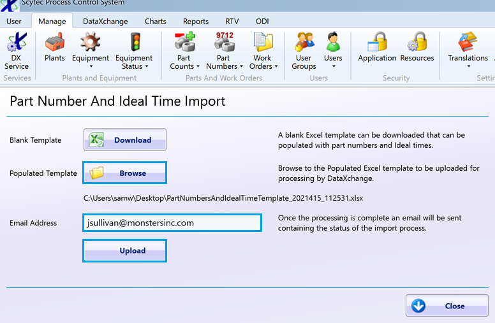
Task: Open the Reports tab
Action: click(196, 21)
